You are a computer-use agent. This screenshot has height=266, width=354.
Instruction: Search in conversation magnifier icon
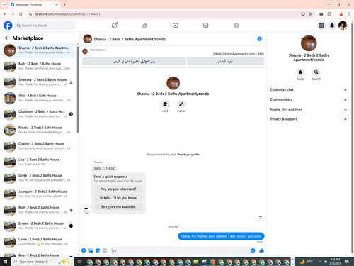[x=316, y=72]
